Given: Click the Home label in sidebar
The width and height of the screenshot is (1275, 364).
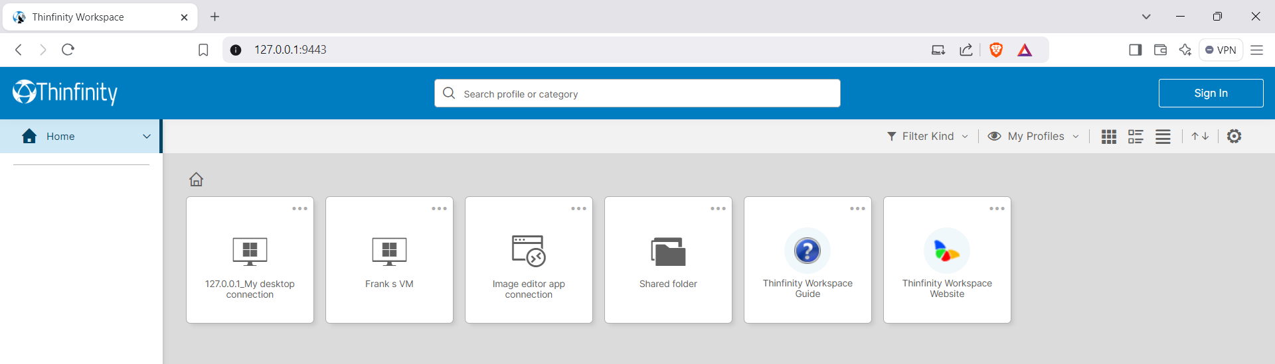Looking at the screenshot, I should click(x=60, y=137).
